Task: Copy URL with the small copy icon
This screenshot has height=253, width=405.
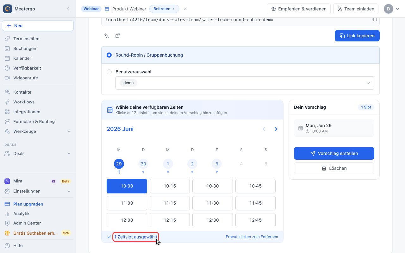Action: tap(374, 20)
